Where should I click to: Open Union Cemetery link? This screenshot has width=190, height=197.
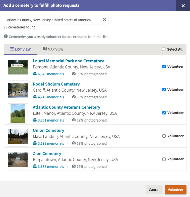tap(48, 130)
